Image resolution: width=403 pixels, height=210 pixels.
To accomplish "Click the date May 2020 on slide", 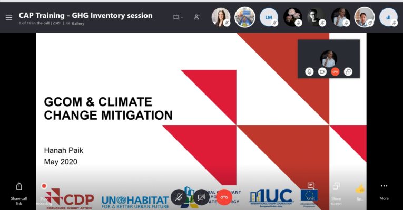I will coord(61,162).
